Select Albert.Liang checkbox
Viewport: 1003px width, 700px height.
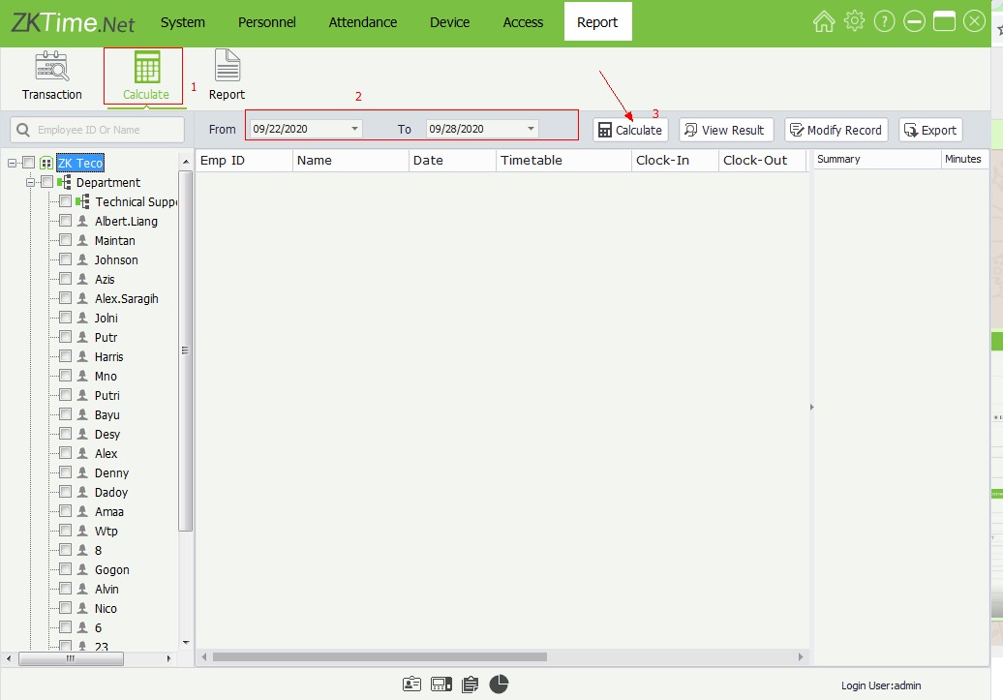click(x=65, y=221)
